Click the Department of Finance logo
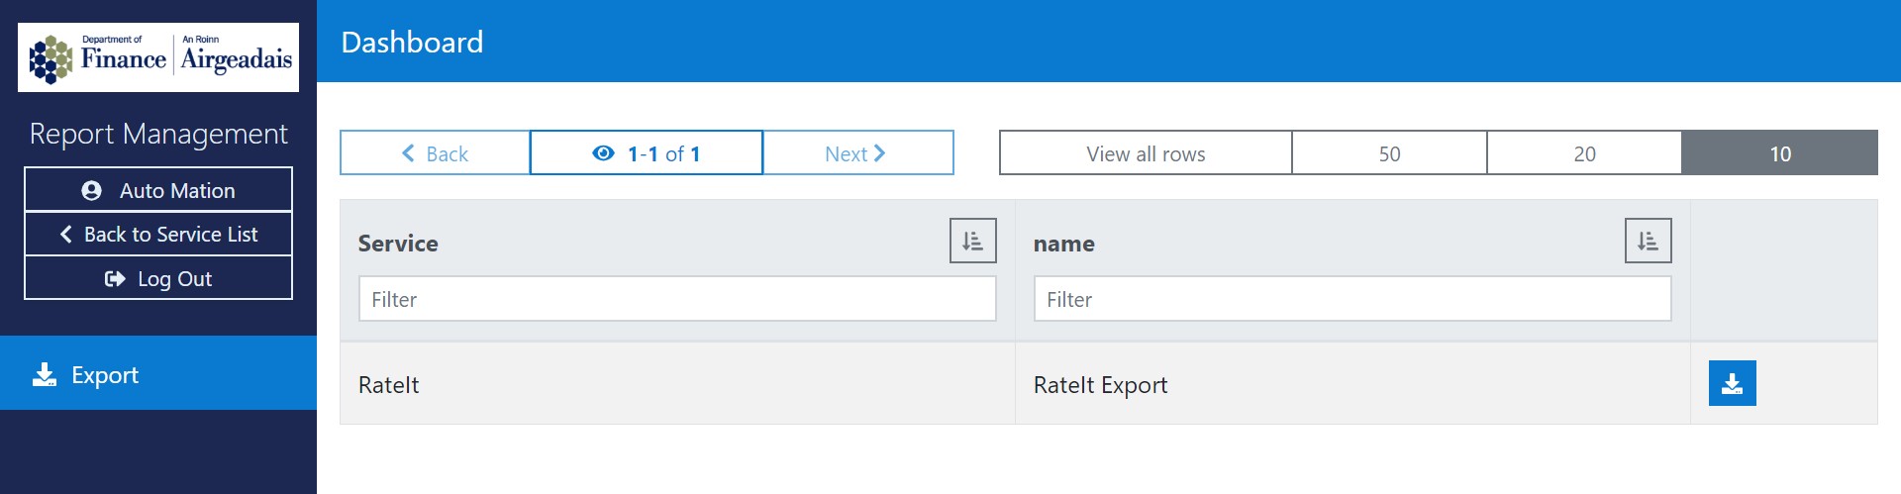 [x=158, y=57]
